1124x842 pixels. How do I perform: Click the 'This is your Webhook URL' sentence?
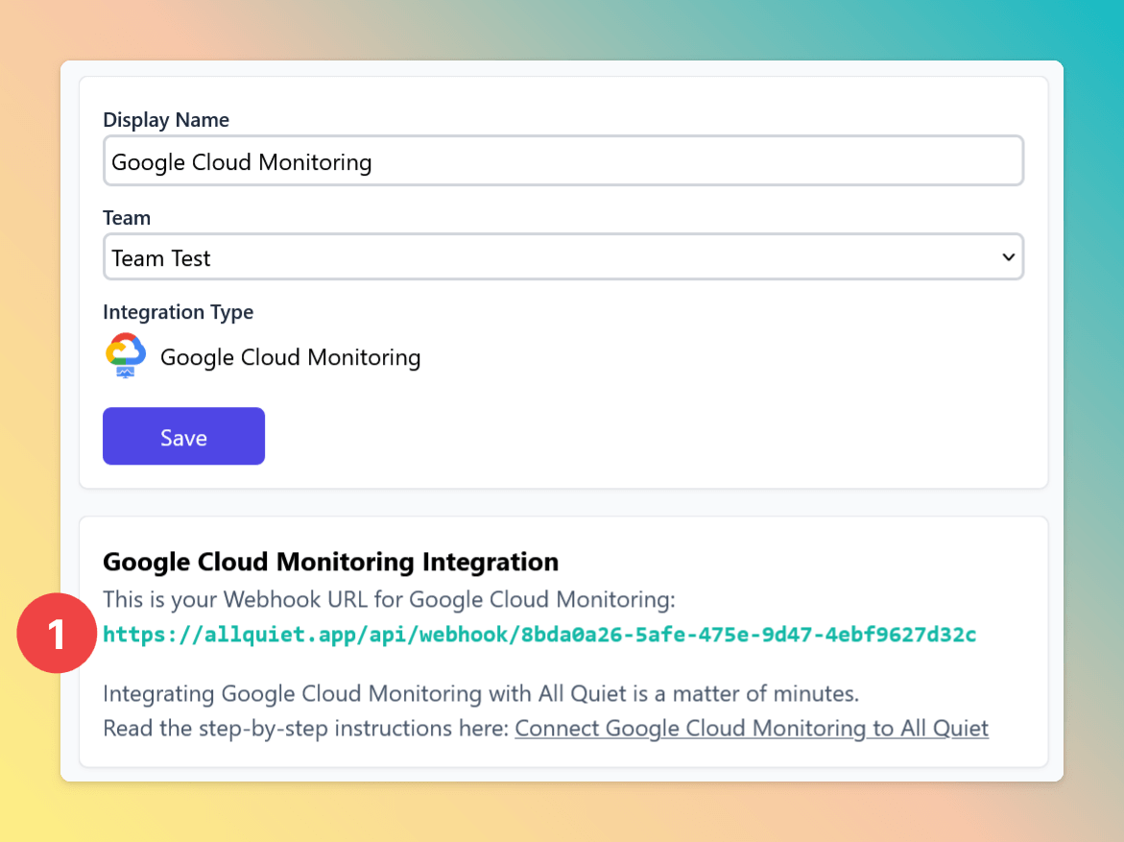390,600
